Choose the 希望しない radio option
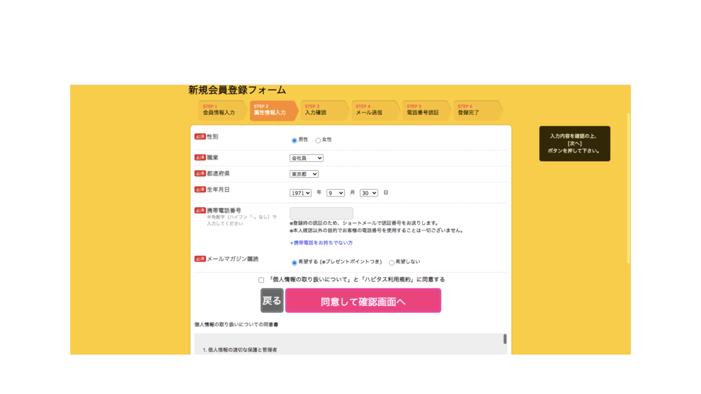Viewport: 701px width, 394px height. coord(391,263)
